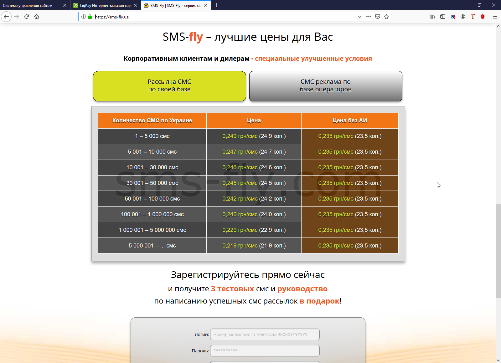
Task: Close the SMS-Fly tab
Action: click(x=206, y=5)
